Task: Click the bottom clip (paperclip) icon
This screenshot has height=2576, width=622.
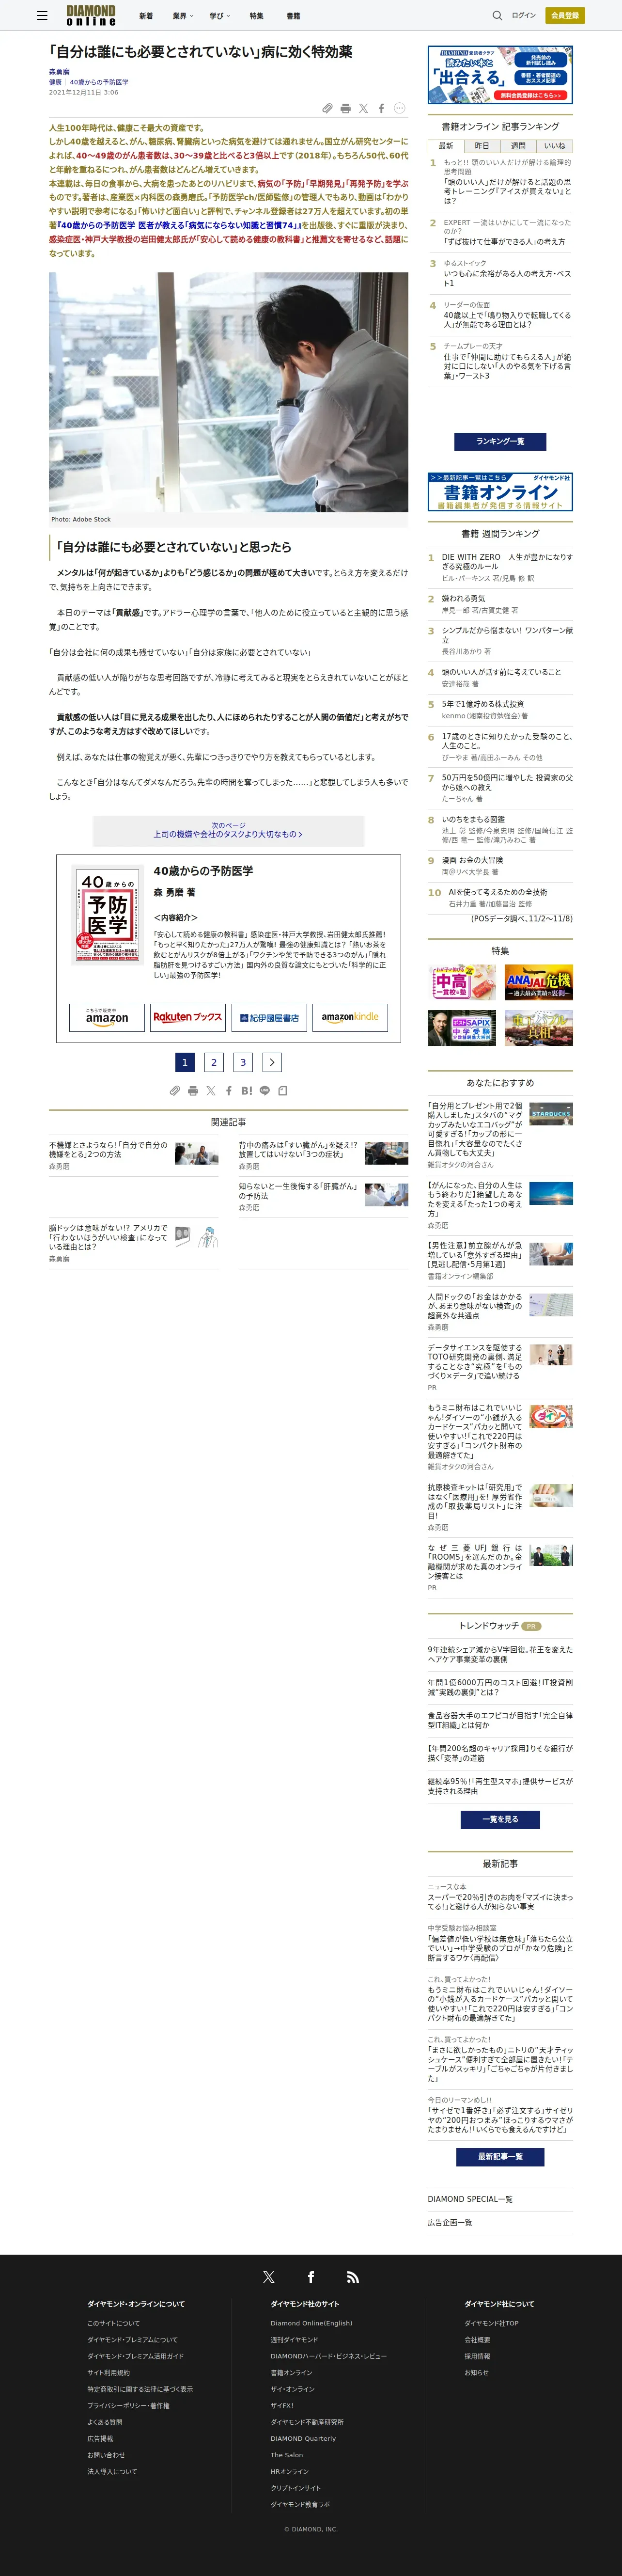Action: click(x=175, y=1091)
